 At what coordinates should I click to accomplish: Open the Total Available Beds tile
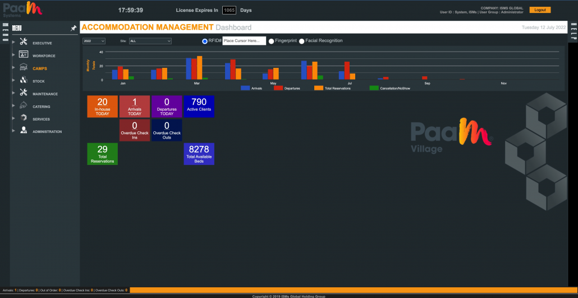199,154
